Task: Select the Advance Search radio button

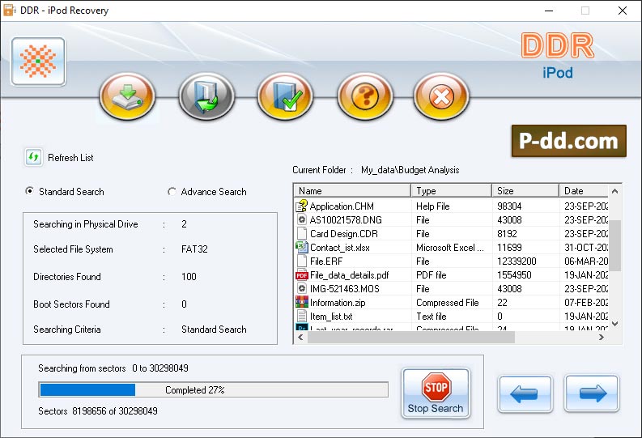Action: click(172, 191)
